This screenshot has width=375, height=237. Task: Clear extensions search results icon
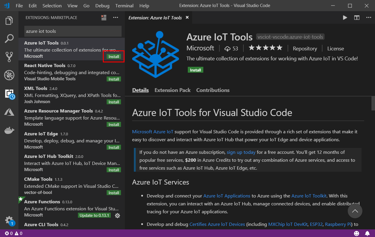tap(104, 18)
